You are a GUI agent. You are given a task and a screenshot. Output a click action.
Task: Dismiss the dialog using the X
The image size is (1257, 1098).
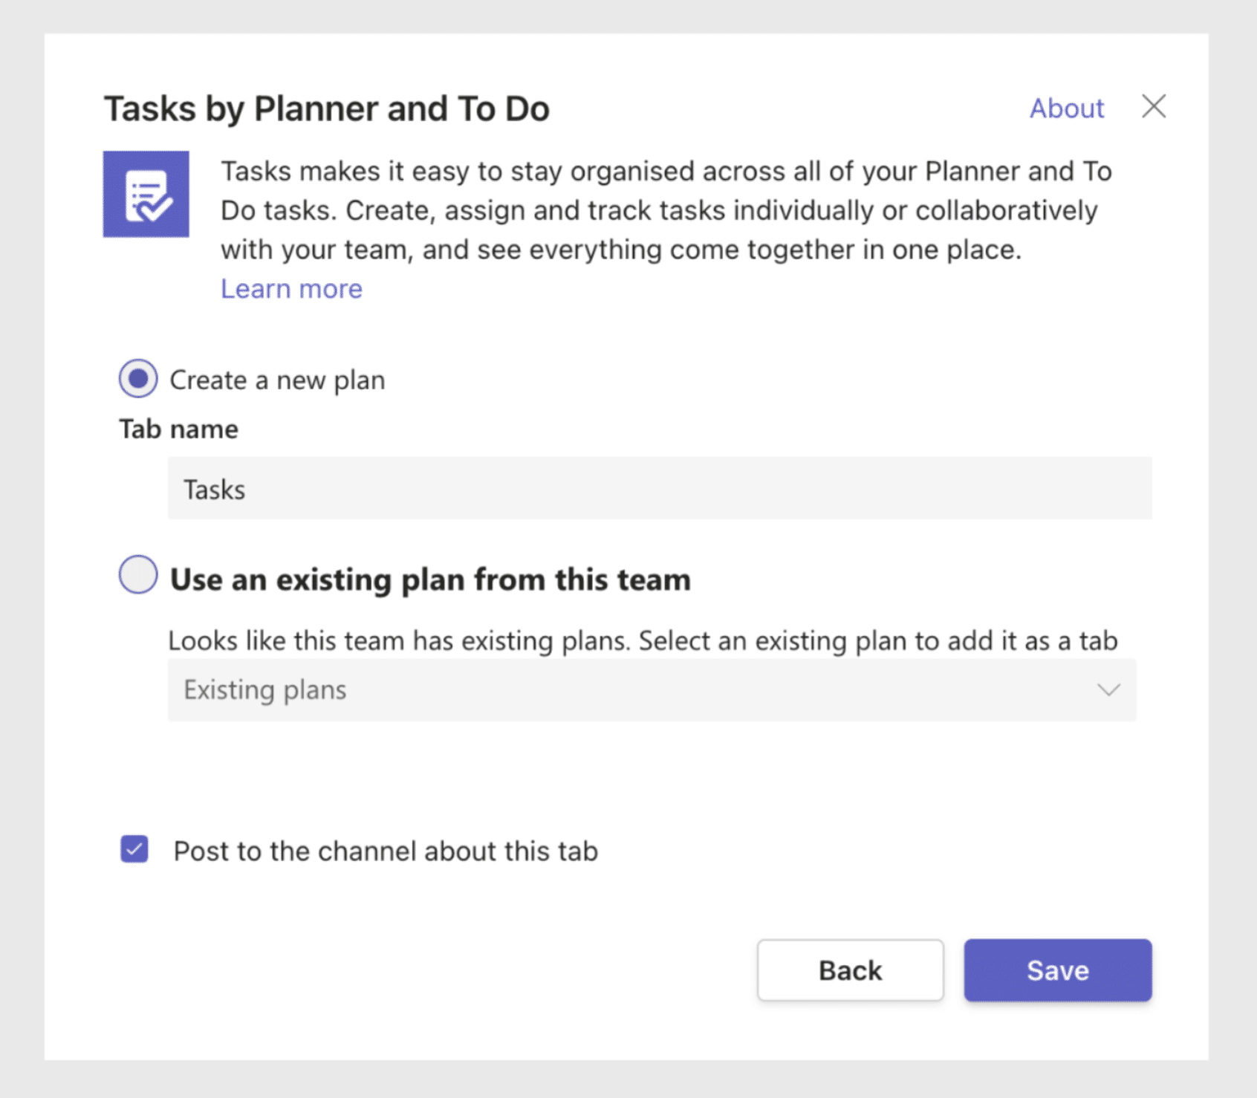pyautogui.click(x=1154, y=107)
